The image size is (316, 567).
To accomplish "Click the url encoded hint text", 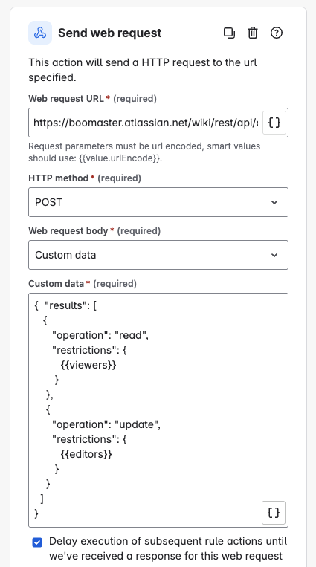I will coord(144,152).
